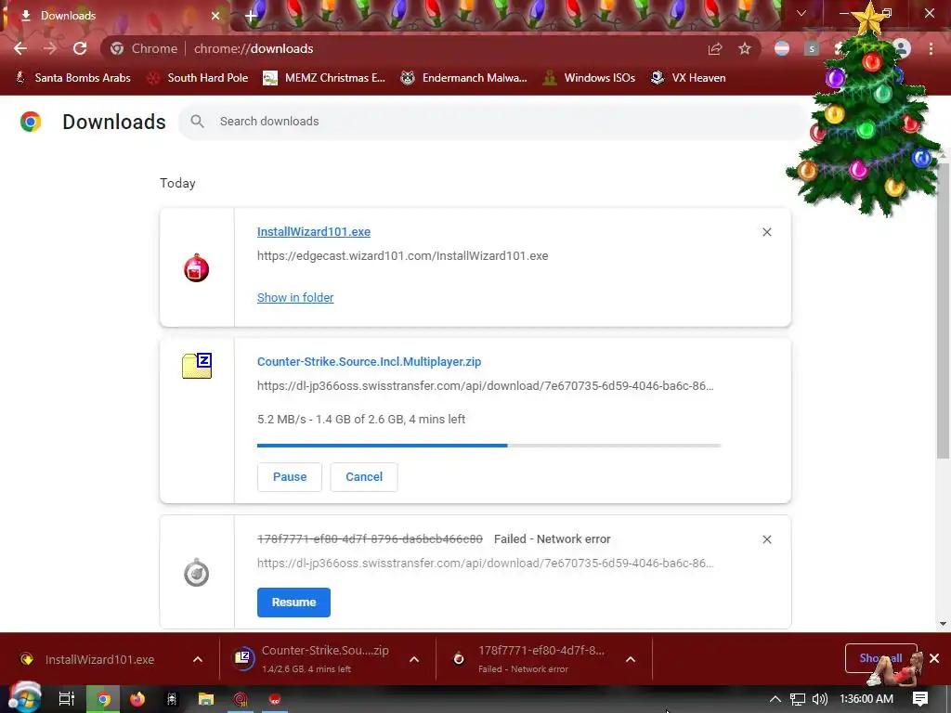Click the scrollbar down arrow
This screenshot has height=713, width=951.
coord(943,623)
